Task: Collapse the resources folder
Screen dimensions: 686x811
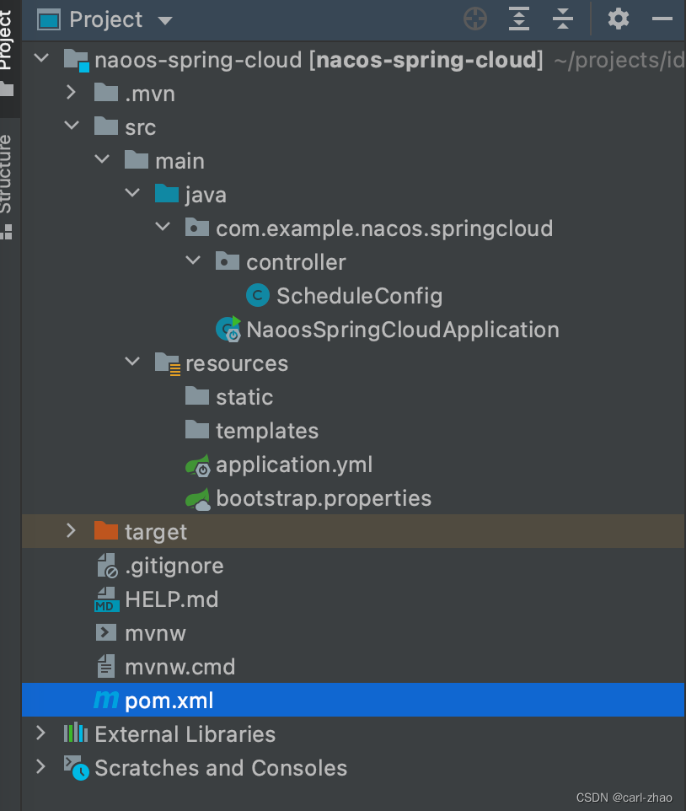Action: click(x=132, y=363)
